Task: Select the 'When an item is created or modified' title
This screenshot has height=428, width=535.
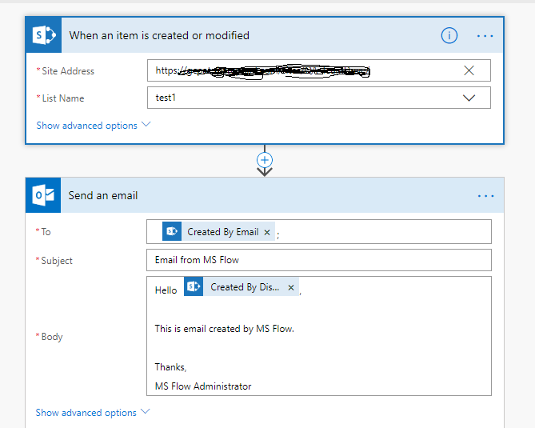Action: point(159,35)
